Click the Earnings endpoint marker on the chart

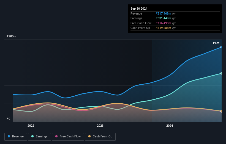[x=221, y=73]
